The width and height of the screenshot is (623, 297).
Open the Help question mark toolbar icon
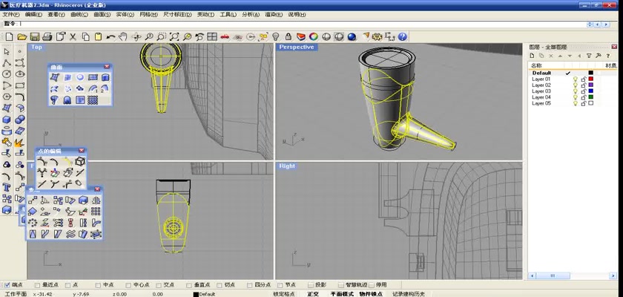(403, 36)
